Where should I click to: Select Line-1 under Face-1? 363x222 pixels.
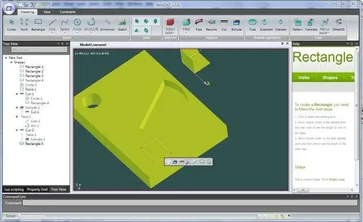click(x=35, y=121)
